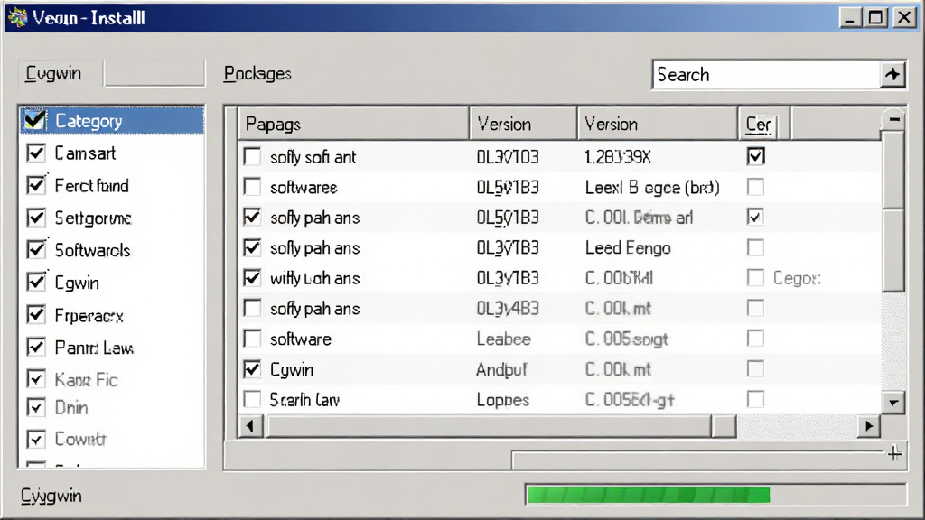Toggle the Category checkbox in the sidebar
Image resolution: width=925 pixels, height=520 pixels.
point(35,120)
